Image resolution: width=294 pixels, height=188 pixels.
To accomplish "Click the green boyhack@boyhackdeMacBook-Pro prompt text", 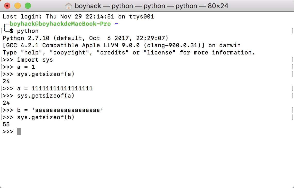I will coord(60,24).
